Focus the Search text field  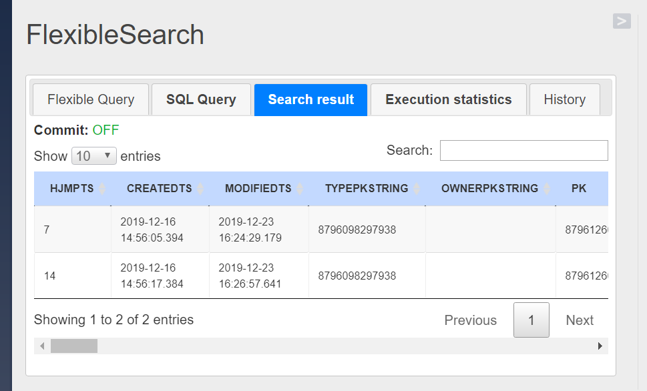(x=523, y=151)
